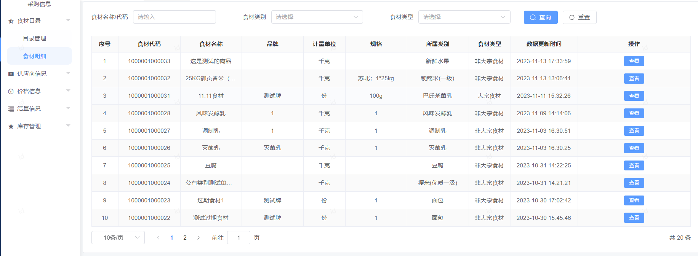The image size is (698, 256).
Task: Click the 共 20 条 total count
Action: coord(680,238)
